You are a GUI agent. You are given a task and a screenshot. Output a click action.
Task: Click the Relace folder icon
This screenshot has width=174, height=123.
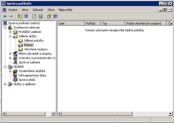20,45
